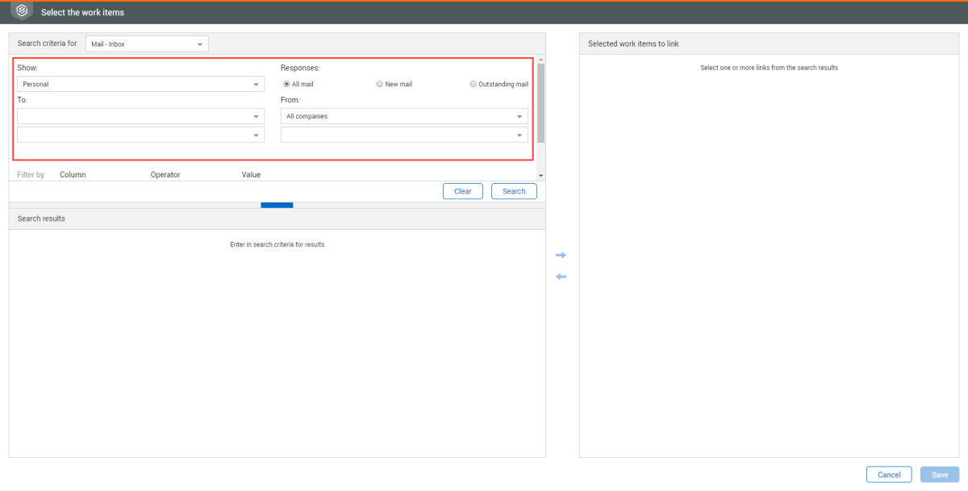
Task: Select the New mail radio option
Action: point(380,84)
